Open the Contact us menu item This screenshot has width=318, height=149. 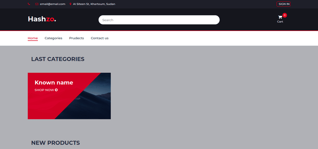tap(100, 38)
